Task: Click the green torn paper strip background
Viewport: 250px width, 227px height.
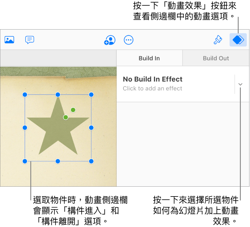Action: coord(58,72)
